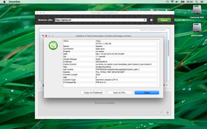This screenshot has width=207, height=129.
Task: Click the battery status icon
Action: [x=183, y=2]
